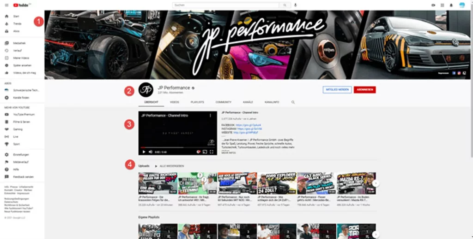Click the search magnifier button
Screen dimensions: 473x239
(x=285, y=5)
